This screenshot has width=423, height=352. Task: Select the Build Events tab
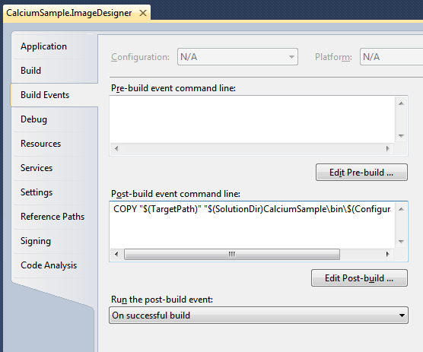coord(55,95)
